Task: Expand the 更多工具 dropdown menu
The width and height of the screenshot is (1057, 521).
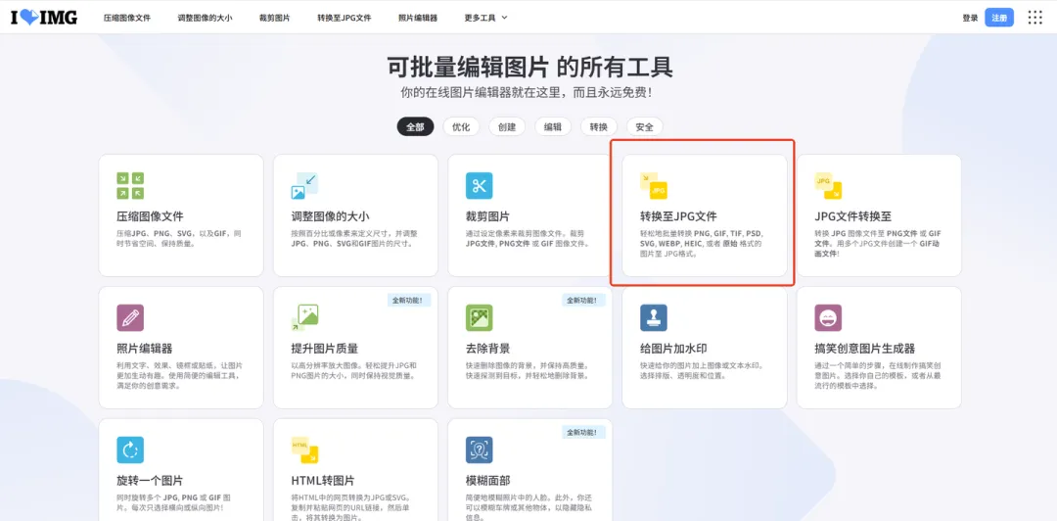Action: pyautogui.click(x=486, y=18)
